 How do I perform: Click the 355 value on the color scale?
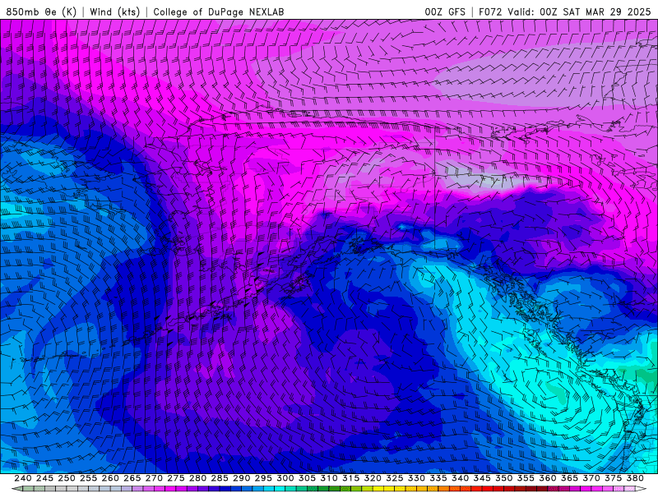[526, 478]
